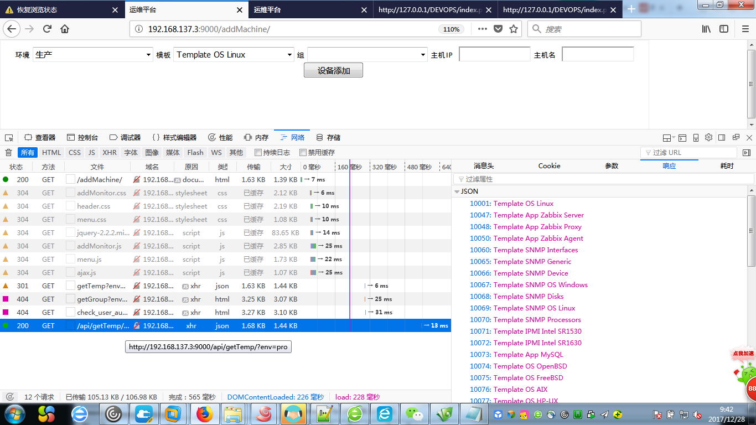The width and height of the screenshot is (756, 425).
Task: Open the frame selection layout icon
Action: pos(668,138)
